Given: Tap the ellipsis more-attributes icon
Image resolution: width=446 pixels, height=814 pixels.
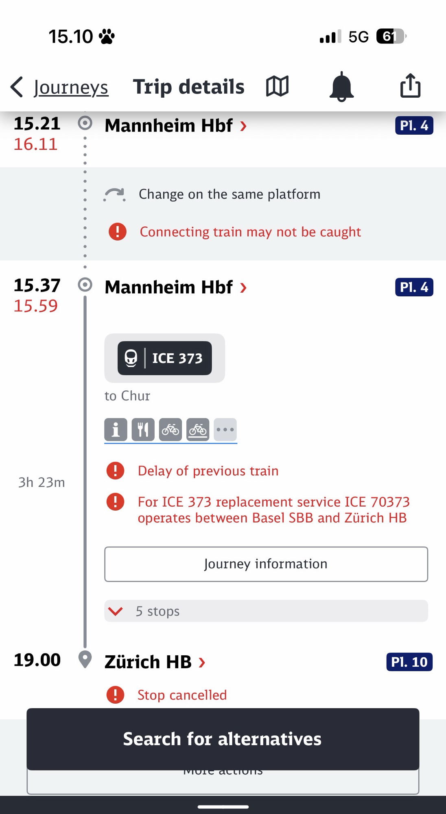Looking at the screenshot, I should point(225,430).
